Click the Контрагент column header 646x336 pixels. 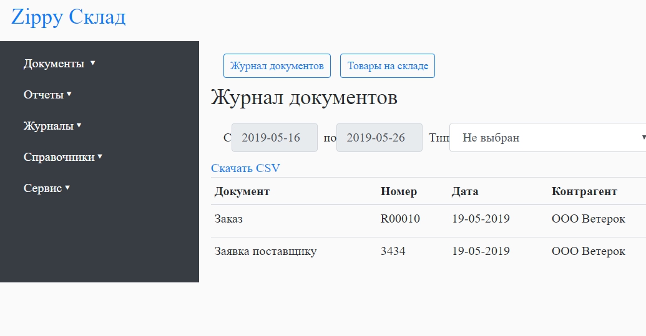(584, 191)
